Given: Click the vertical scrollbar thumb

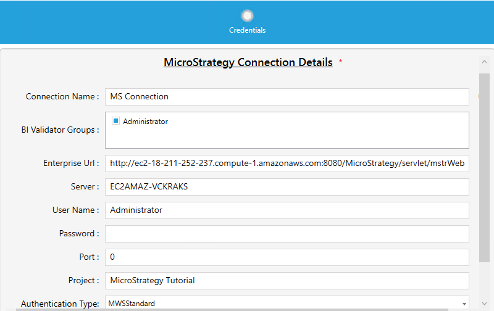Looking at the screenshot, I should tap(484, 167).
